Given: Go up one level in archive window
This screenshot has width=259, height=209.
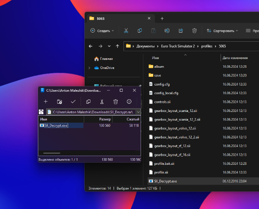Looking at the screenshot, I should click(41, 112).
